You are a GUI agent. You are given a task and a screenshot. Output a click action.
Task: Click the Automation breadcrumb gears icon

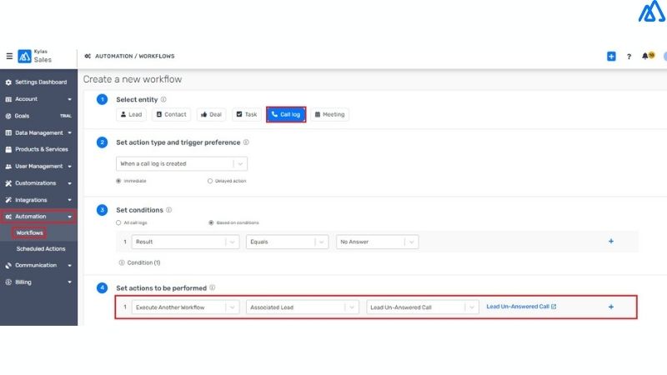click(x=88, y=56)
